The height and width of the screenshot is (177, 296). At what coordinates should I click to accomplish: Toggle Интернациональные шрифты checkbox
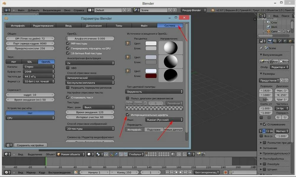[128, 114]
